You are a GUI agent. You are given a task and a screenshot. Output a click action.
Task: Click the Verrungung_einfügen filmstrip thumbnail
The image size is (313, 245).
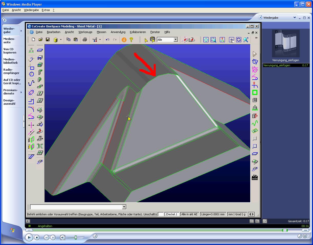(286, 44)
